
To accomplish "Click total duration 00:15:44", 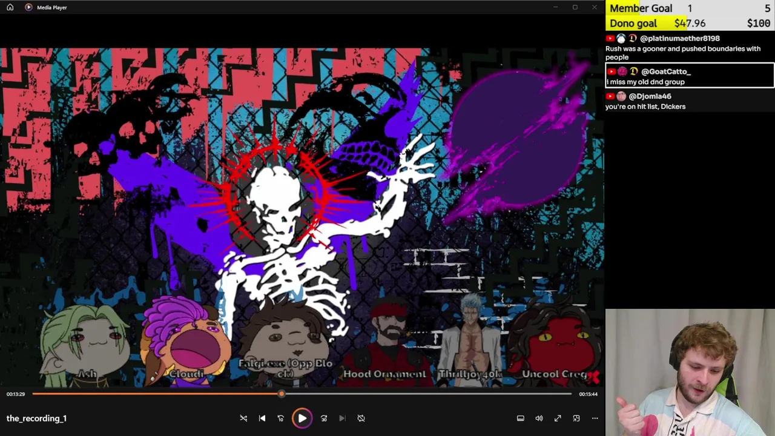I will click(x=588, y=394).
